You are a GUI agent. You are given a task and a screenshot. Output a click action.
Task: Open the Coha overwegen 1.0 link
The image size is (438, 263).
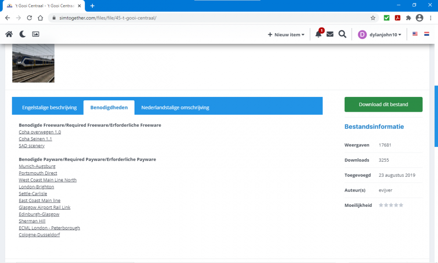coord(40,132)
